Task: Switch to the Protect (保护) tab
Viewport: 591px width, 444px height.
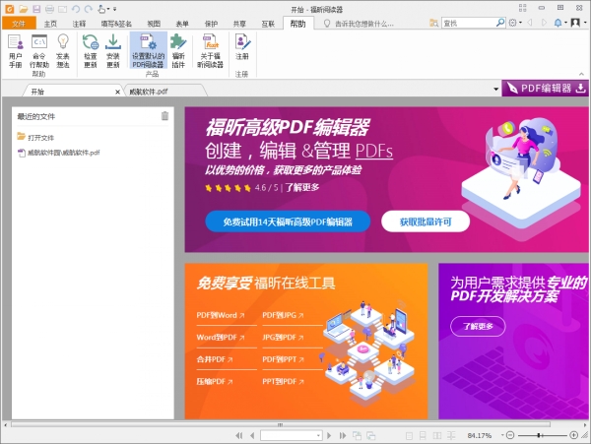Action: (211, 24)
